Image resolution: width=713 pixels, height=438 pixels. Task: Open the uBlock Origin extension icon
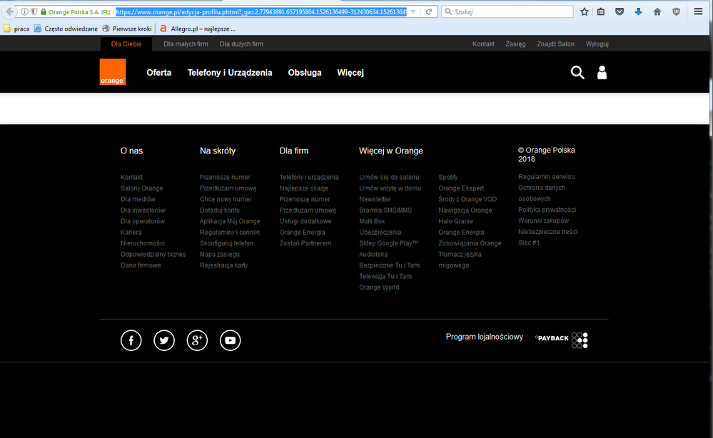[676, 12]
